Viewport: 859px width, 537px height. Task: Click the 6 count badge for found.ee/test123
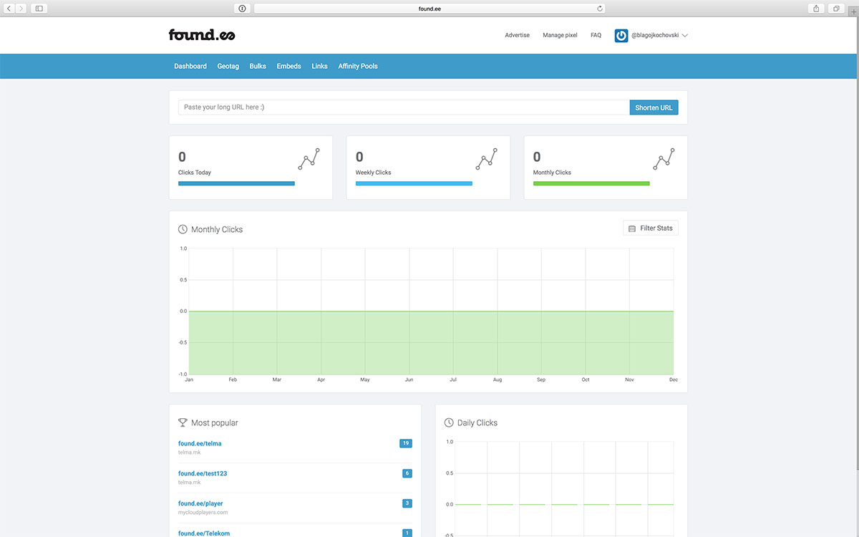407,473
